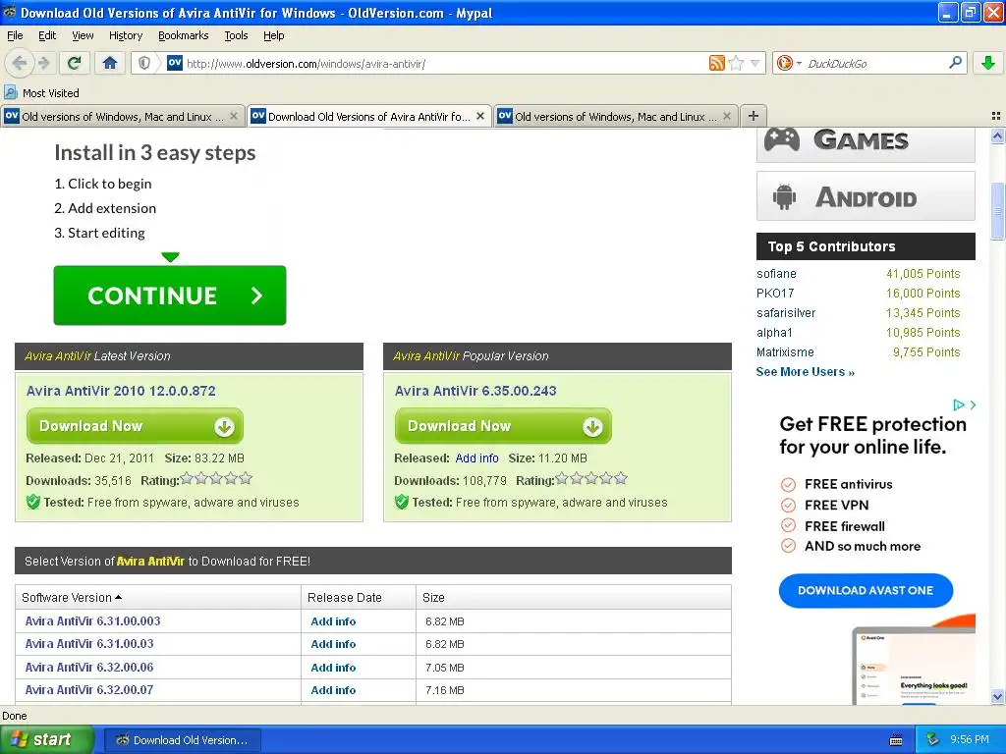Open the Edit menu
Viewport: 1006px width, 754px height.
(47, 35)
